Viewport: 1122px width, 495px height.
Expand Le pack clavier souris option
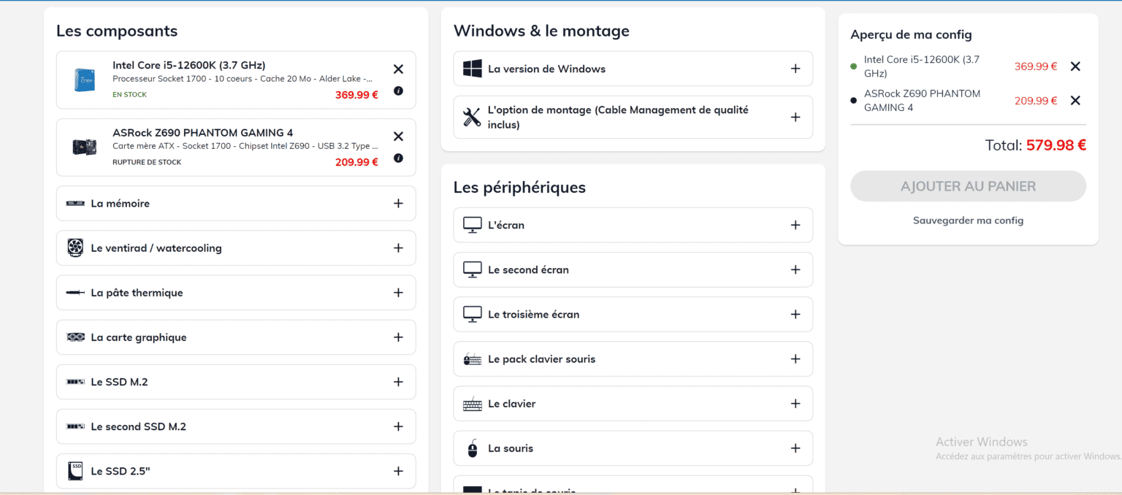[x=633, y=359]
